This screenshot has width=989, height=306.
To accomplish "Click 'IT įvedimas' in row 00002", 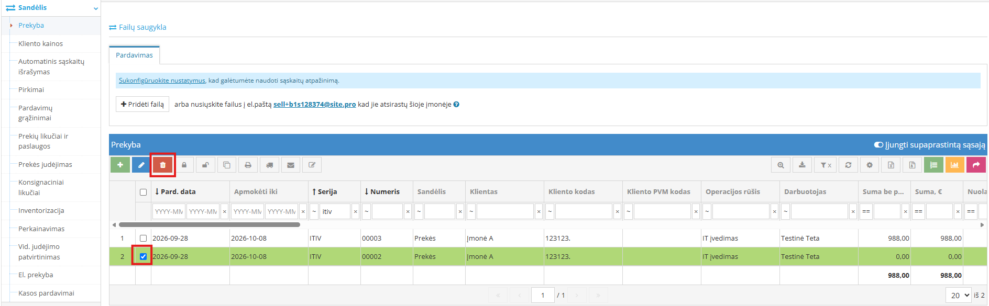I will point(720,256).
